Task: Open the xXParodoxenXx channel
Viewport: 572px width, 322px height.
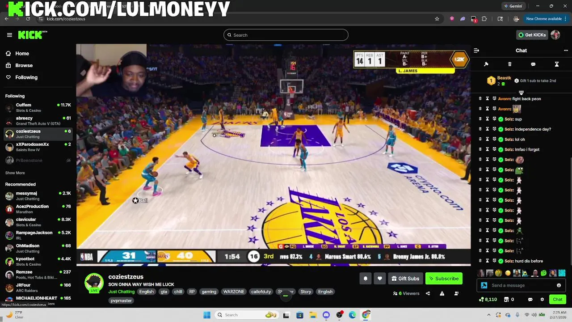Action: click(38, 147)
